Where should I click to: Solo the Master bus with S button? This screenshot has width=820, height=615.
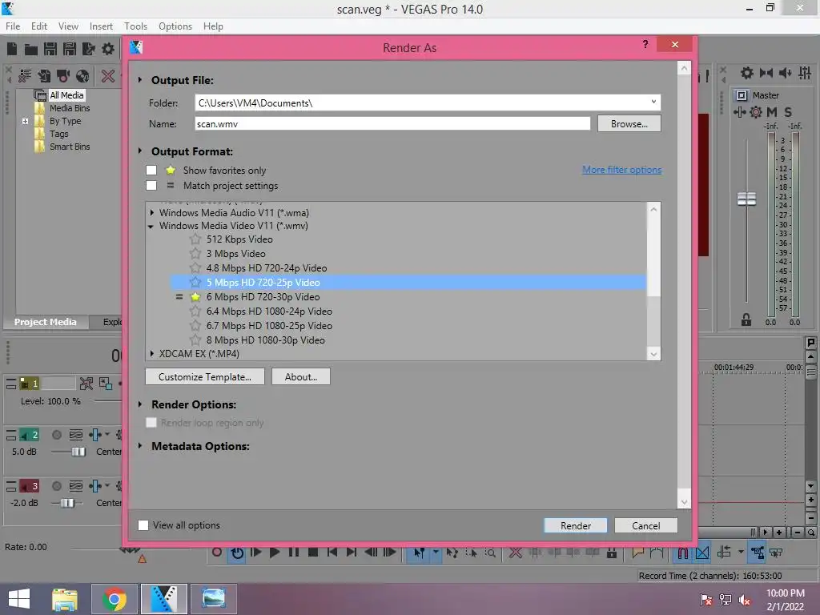(788, 112)
